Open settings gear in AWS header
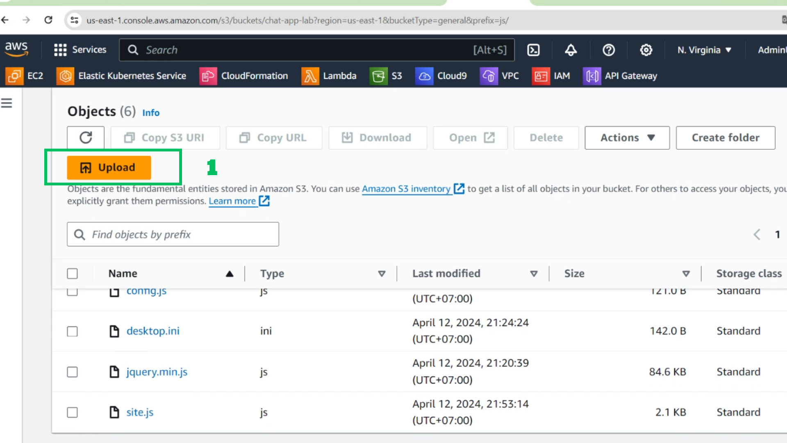Image resolution: width=787 pixels, height=443 pixels. click(x=646, y=50)
